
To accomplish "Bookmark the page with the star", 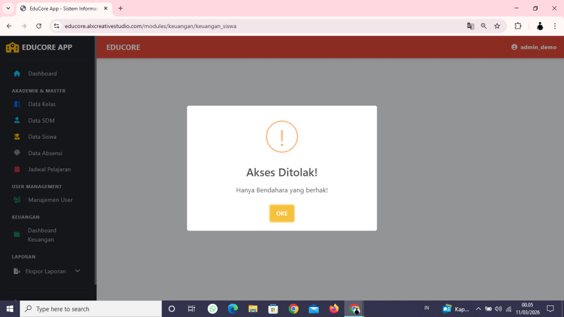I will tap(497, 25).
